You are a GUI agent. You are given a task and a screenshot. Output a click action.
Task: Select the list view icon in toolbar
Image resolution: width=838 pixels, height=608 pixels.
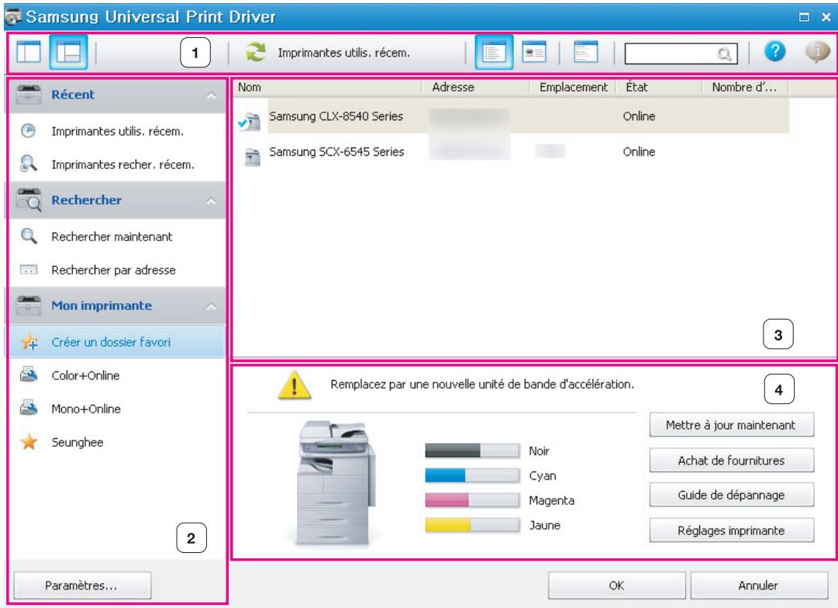494,53
